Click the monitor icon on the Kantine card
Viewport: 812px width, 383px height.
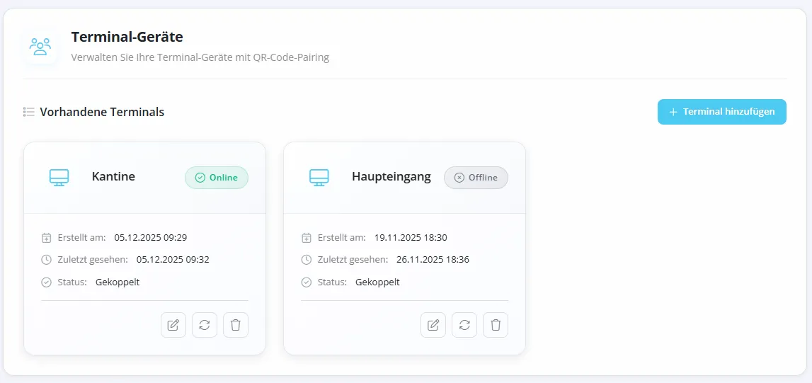coord(59,178)
